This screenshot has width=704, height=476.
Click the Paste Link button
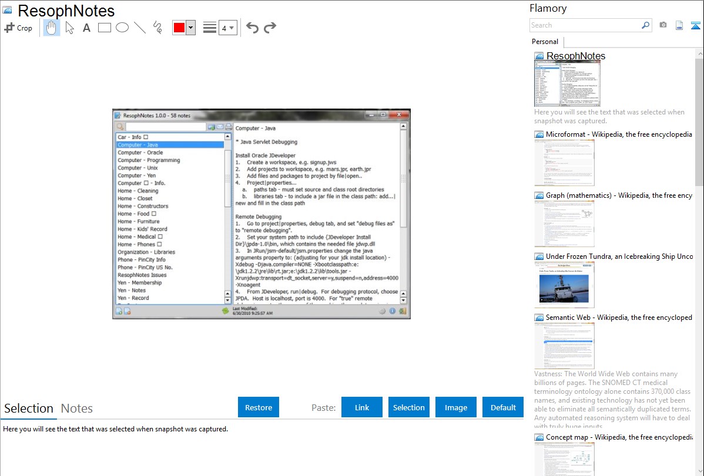tap(362, 407)
